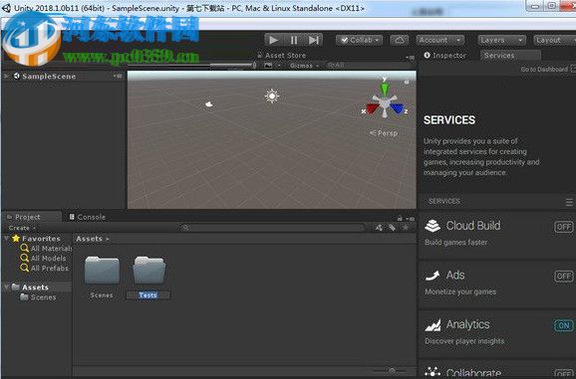This screenshot has height=379, width=576.
Task: Open the Collab dropdown
Action: tap(360, 40)
